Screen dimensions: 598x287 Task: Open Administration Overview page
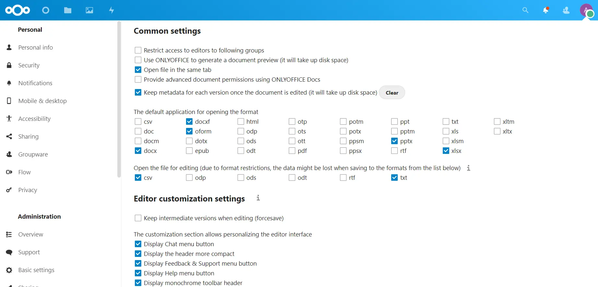pos(30,234)
